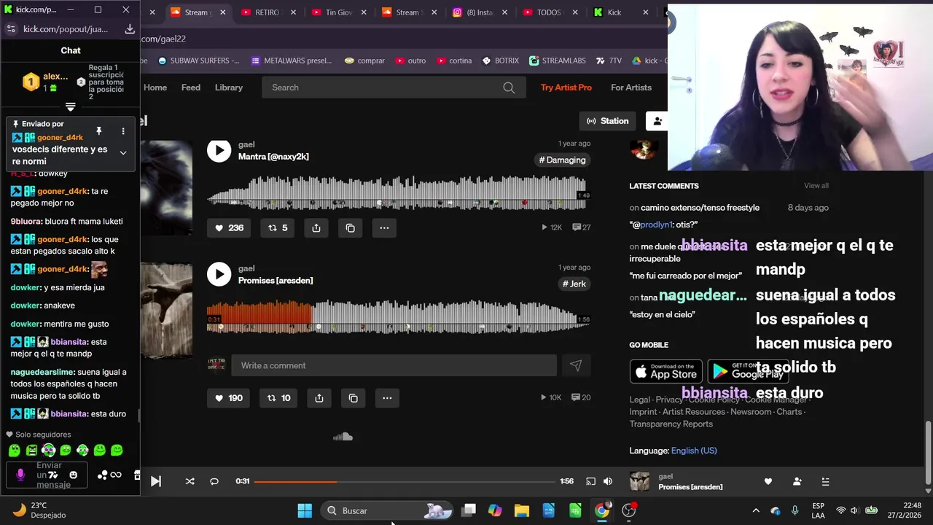Open Windows Start menu
This screenshot has height=525, width=933.
tap(305, 510)
